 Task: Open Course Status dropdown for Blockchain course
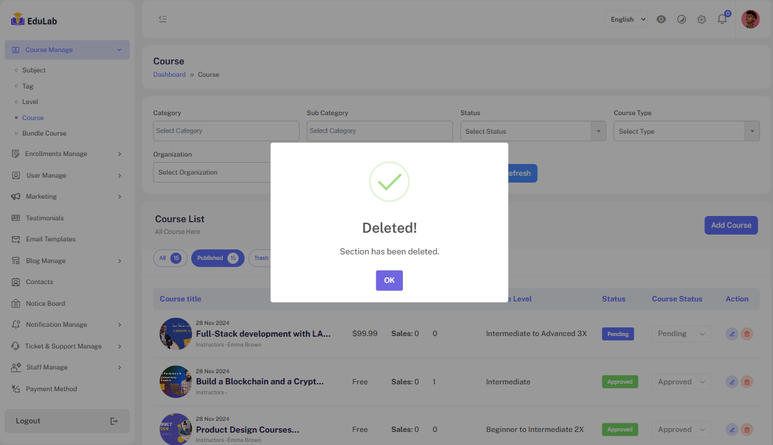click(x=681, y=382)
